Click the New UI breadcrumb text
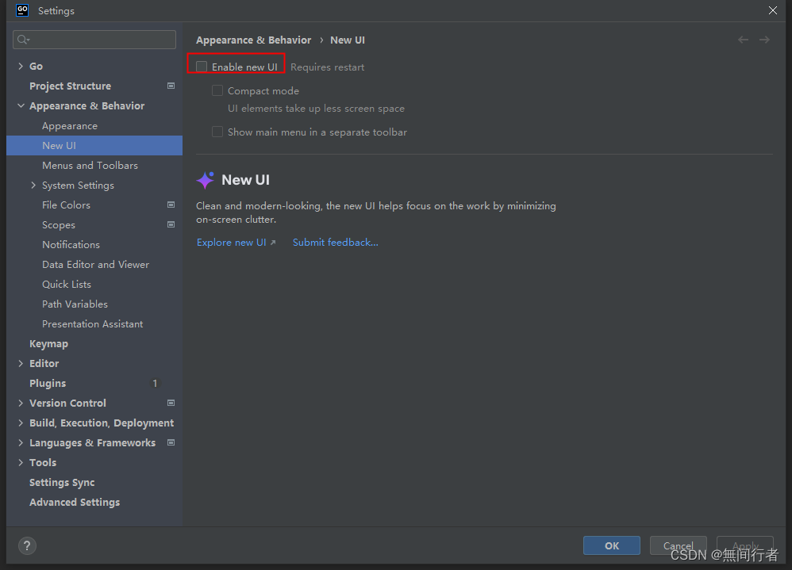Image resolution: width=792 pixels, height=570 pixels. (x=348, y=40)
